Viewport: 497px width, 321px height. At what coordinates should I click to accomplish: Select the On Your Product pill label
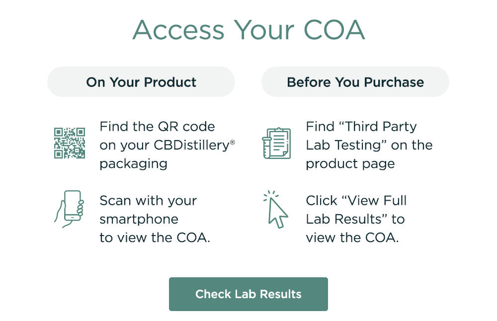[141, 81]
